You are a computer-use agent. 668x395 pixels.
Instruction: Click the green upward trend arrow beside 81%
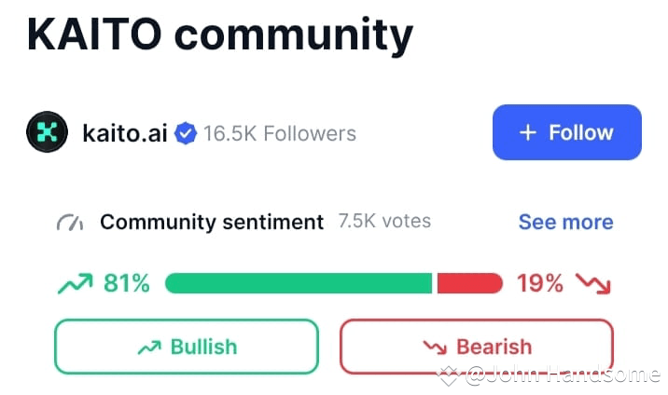[75, 283]
